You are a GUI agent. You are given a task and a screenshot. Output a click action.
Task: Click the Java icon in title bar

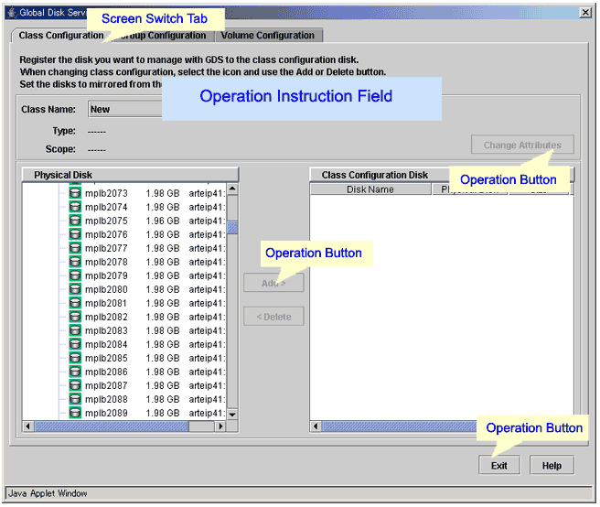(x=12, y=13)
